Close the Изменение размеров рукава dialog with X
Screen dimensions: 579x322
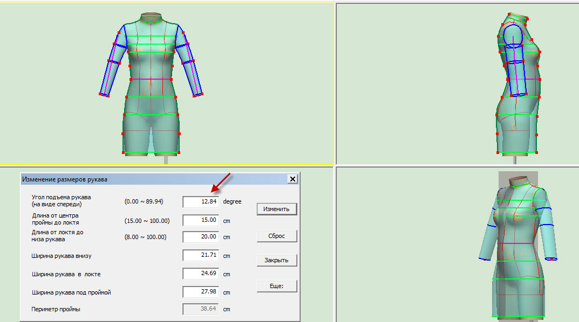point(292,179)
